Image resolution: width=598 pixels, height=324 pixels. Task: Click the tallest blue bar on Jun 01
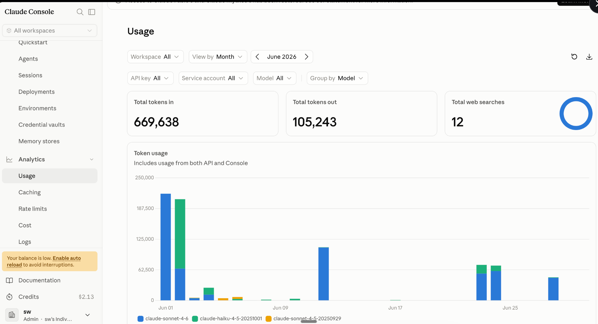pyautogui.click(x=166, y=247)
